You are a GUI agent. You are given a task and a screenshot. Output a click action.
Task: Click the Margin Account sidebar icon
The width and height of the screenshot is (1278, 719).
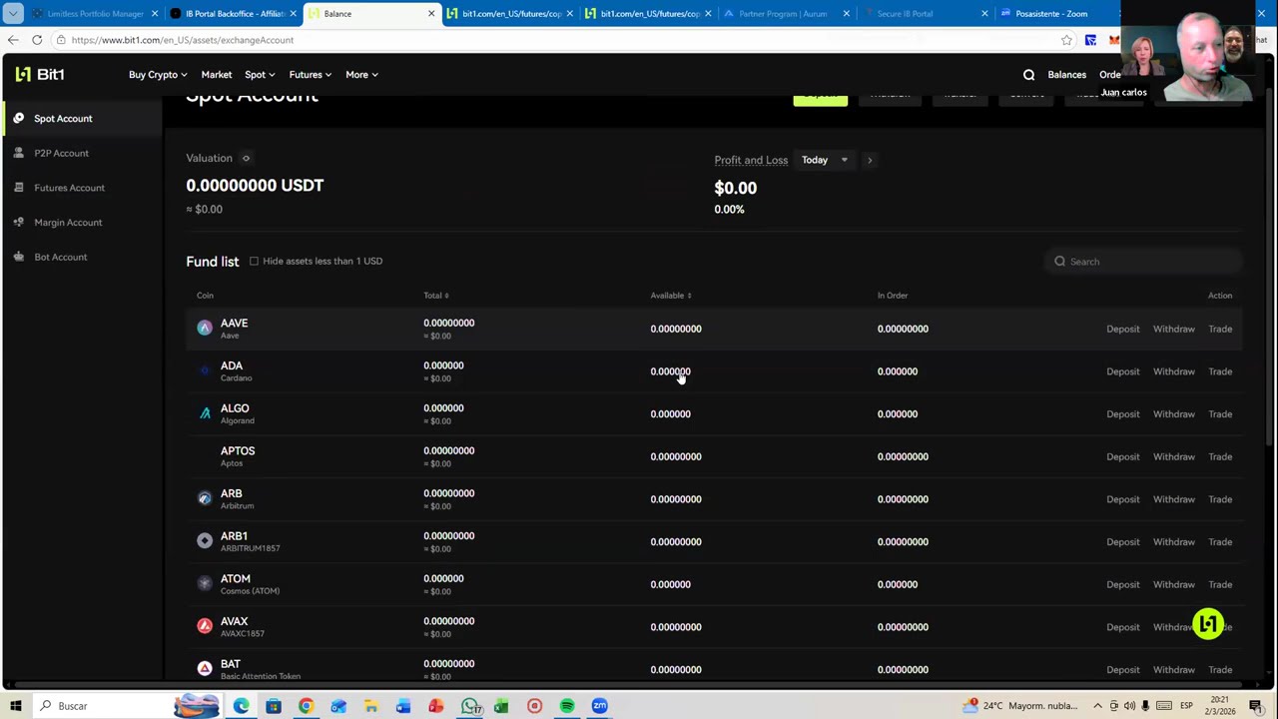(x=18, y=222)
